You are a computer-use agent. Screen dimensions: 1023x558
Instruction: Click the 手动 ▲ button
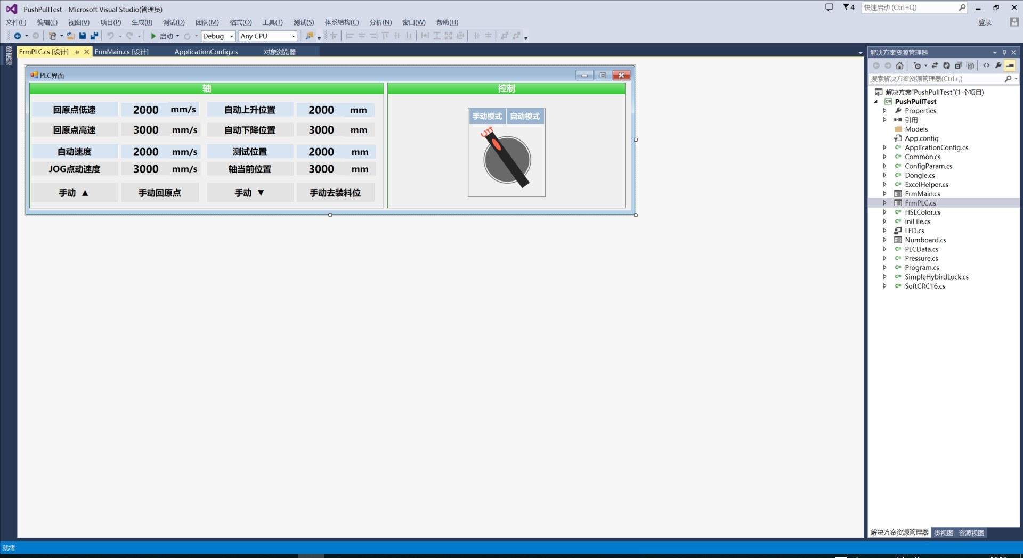coord(74,193)
